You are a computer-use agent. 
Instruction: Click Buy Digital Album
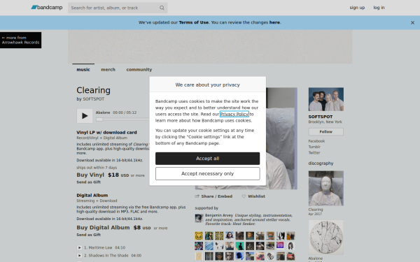103,228
